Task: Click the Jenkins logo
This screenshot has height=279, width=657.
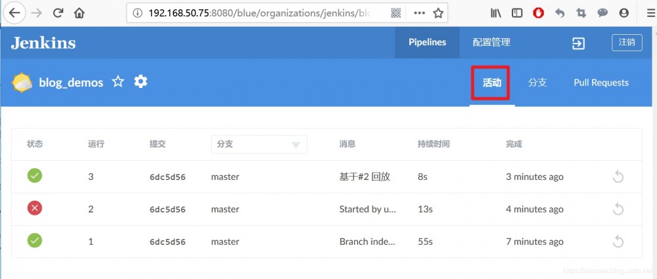Action: coord(43,43)
